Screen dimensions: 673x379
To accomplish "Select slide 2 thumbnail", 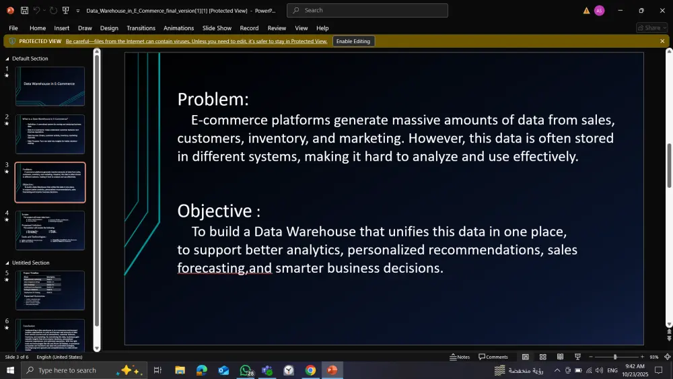I will pos(50,135).
